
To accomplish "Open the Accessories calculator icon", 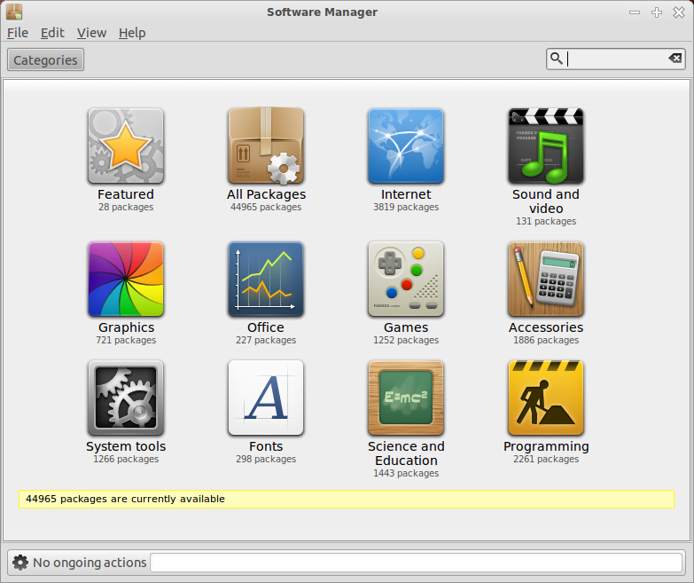I will pyautogui.click(x=546, y=280).
